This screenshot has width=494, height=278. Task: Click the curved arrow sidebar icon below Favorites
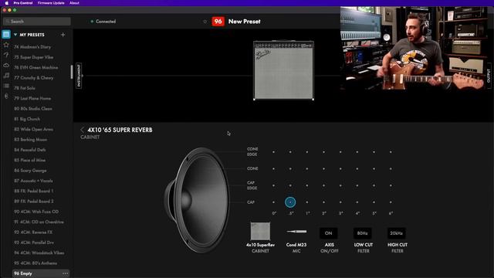pos(6,55)
